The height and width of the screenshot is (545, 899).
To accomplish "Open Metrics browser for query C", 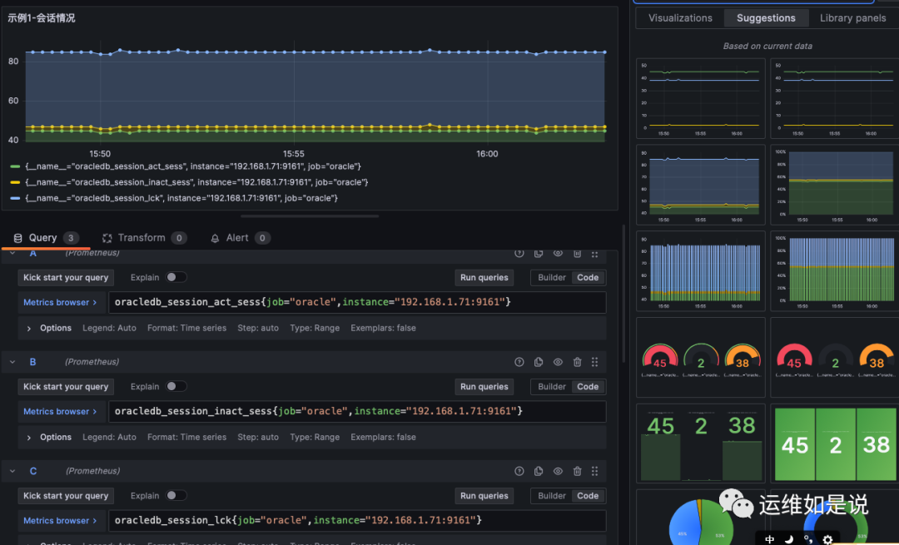I will point(60,521).
